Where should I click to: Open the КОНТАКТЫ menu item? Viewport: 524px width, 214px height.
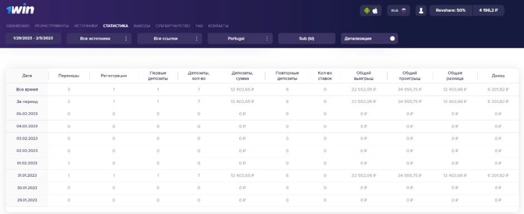218,26
